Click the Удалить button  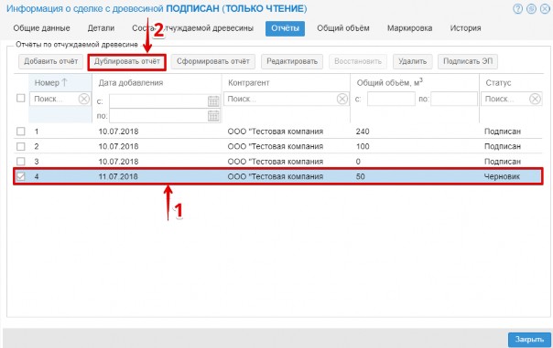[x=413, y=61]
